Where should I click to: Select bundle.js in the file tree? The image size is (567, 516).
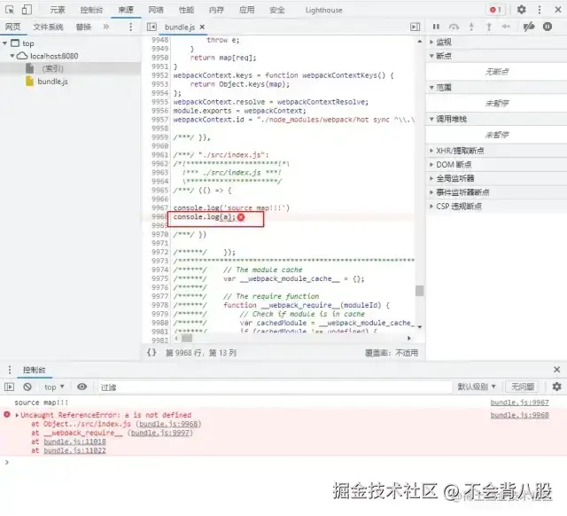(52, 82)
